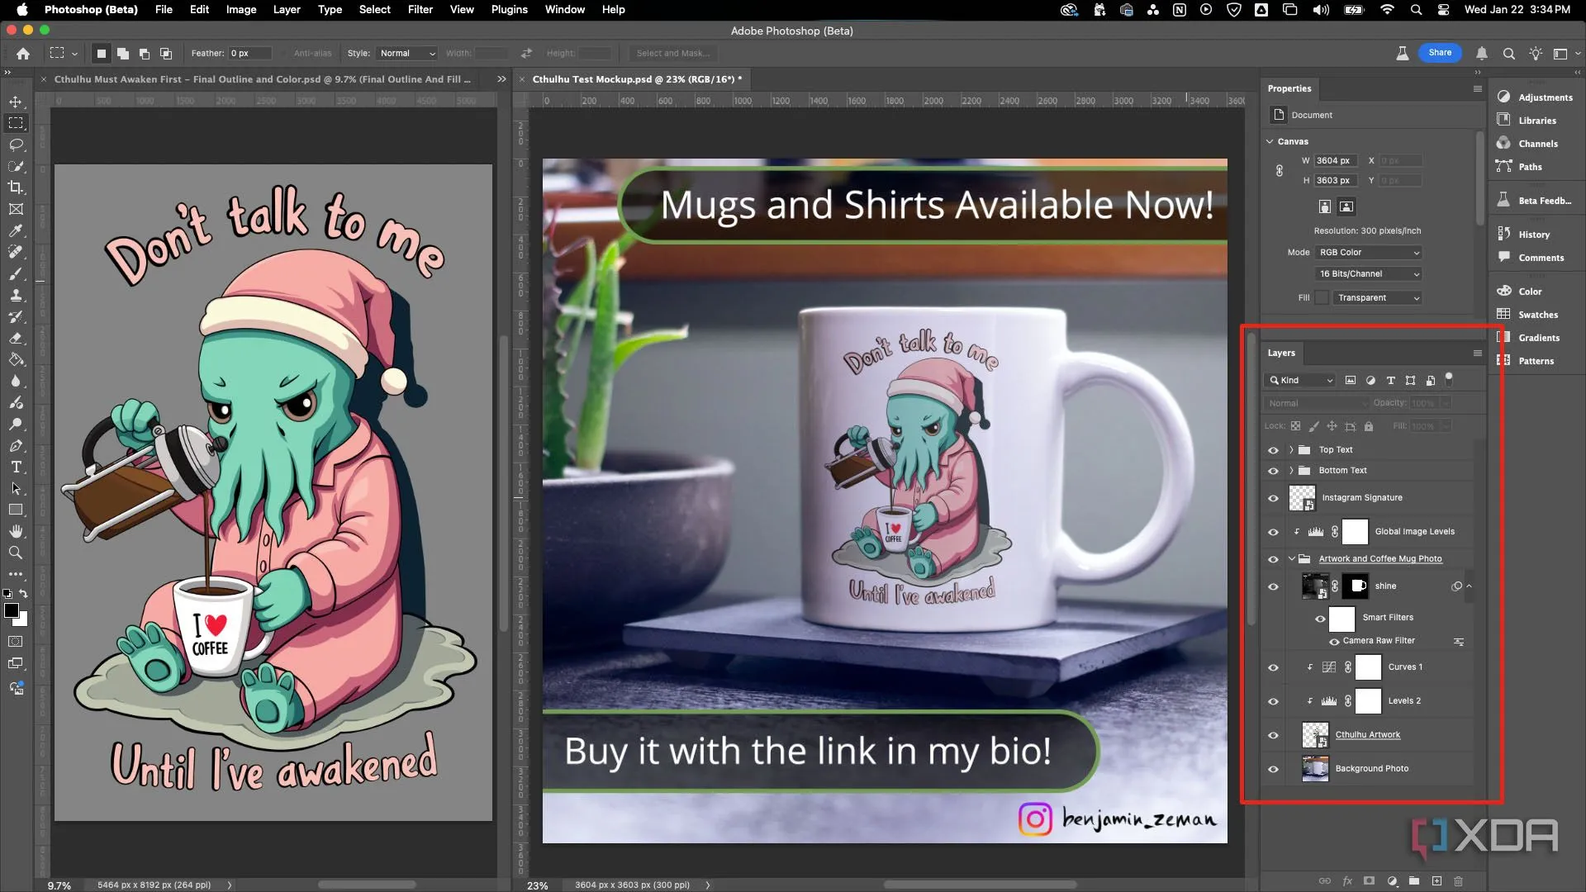This screenshot has width=1586, height=892.
Task: Select the Clone Stamp tool
Action: click(16, 295)
